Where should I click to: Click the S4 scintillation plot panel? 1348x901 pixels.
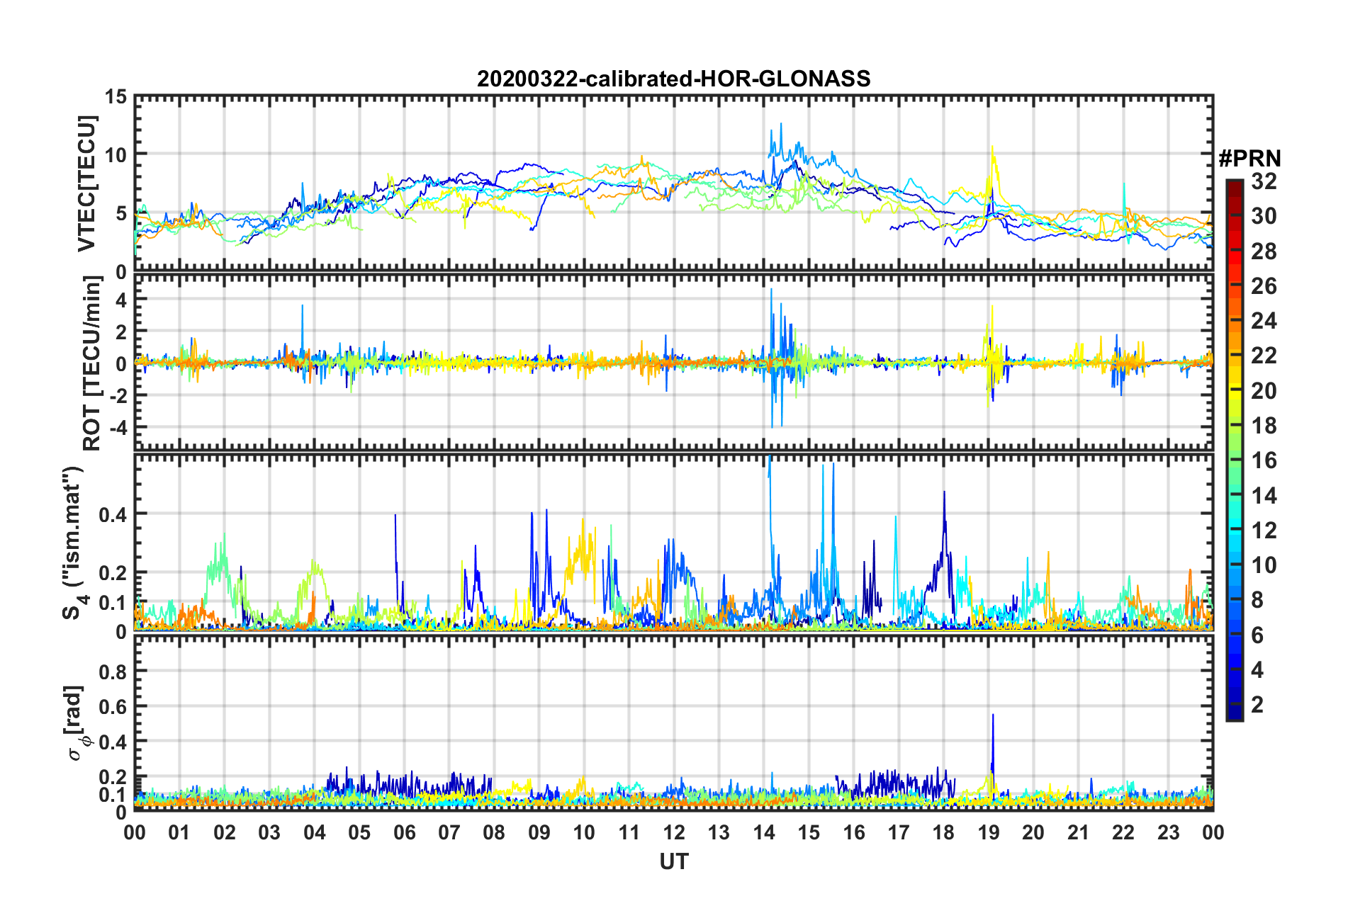673,542
